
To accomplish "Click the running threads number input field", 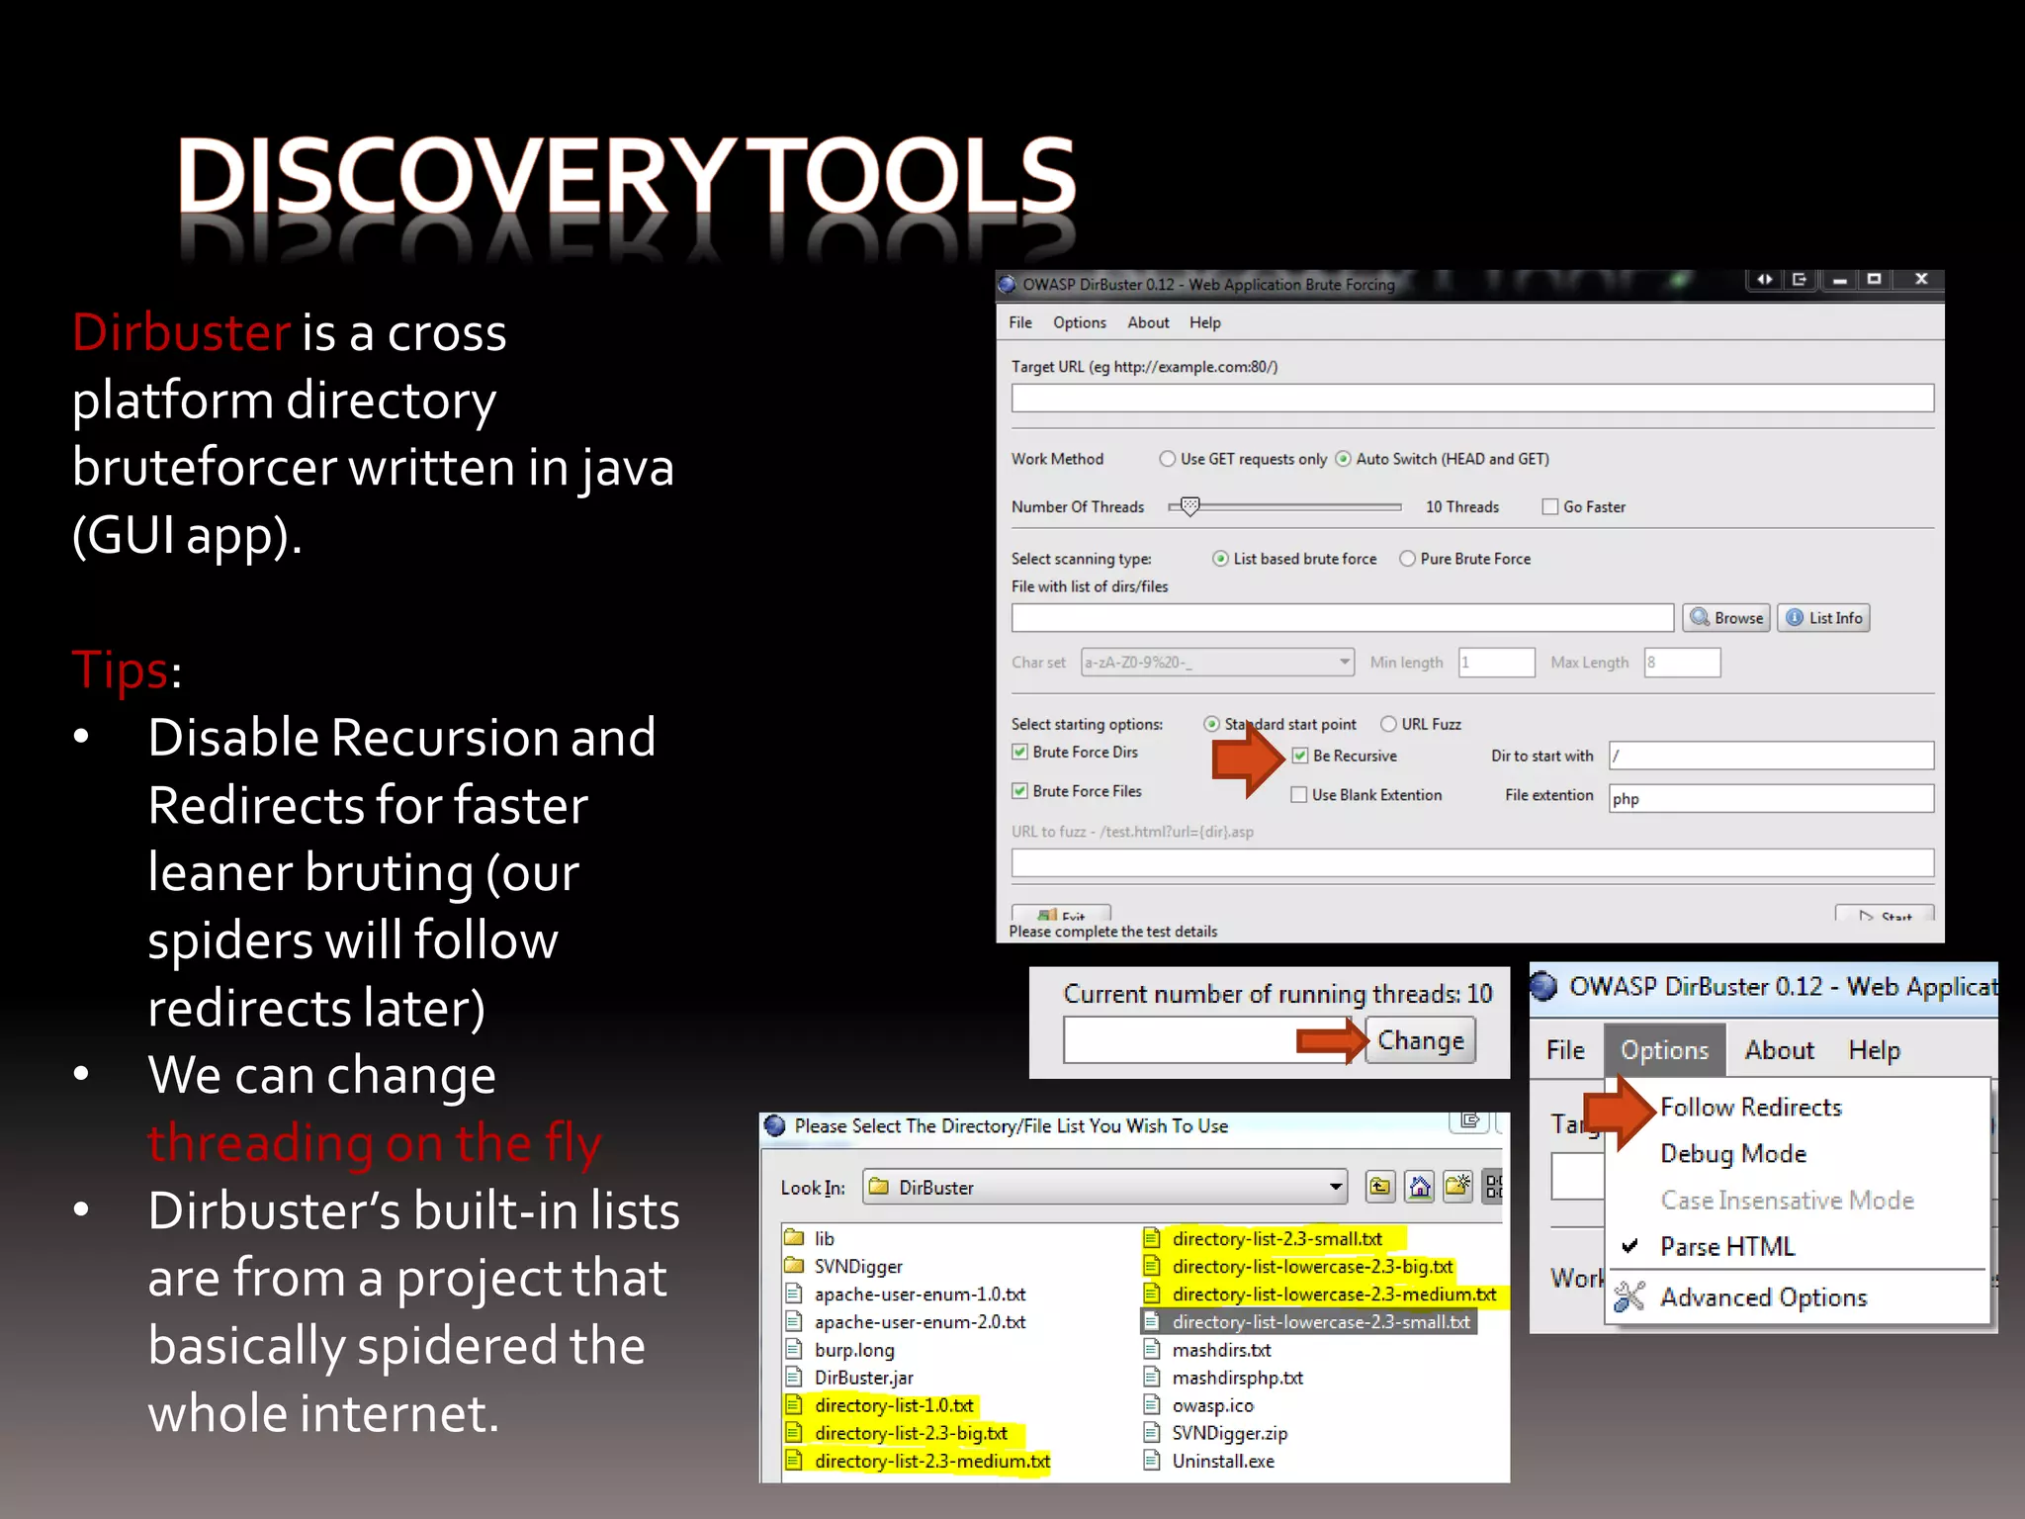I will (1206, 1040).
